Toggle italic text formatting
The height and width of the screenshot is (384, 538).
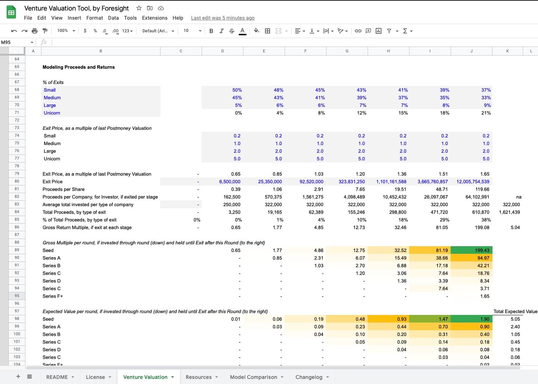click(x=221, y=31)
